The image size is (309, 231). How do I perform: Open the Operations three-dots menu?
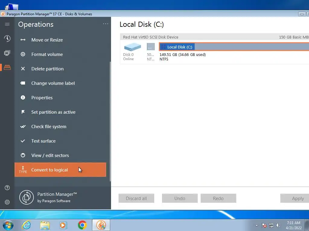pyautogui.click(x=106, y=24)
